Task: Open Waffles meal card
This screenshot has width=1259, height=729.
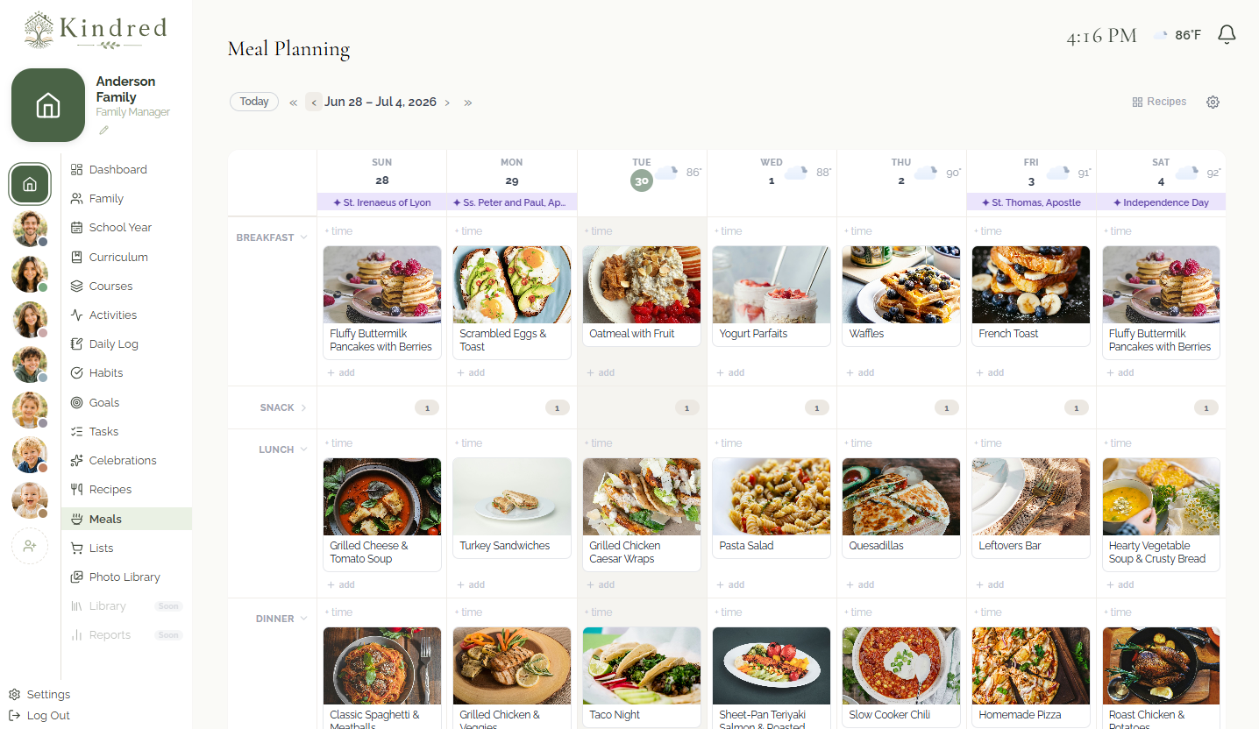Action: (901, 296)
